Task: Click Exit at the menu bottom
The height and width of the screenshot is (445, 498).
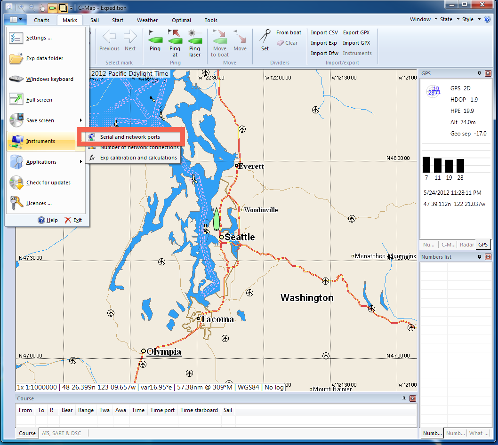Action: click(x=73, y=220)
